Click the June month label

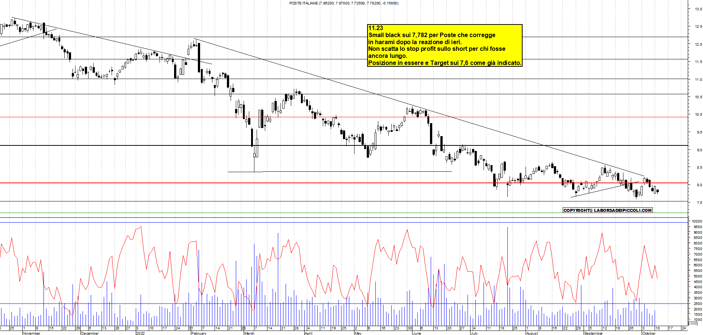click(x=417, y=333)
